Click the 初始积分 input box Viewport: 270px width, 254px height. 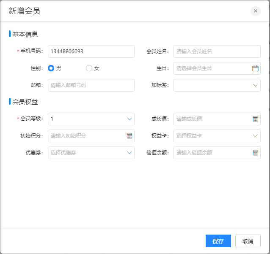click(87, 136)
